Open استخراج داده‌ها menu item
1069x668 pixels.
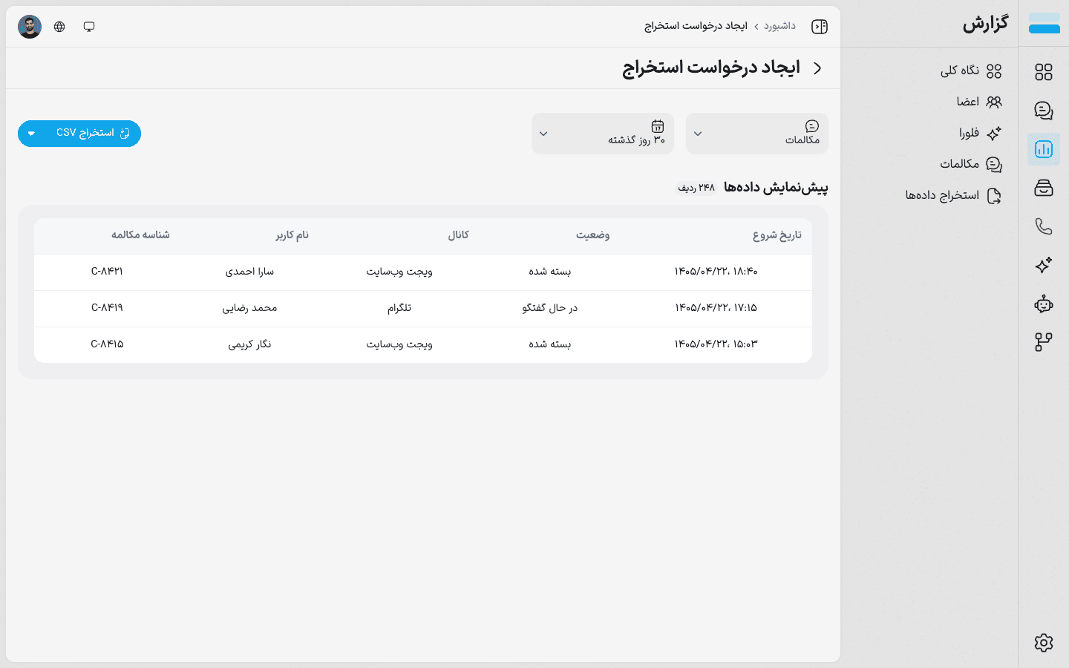[953, 195]
